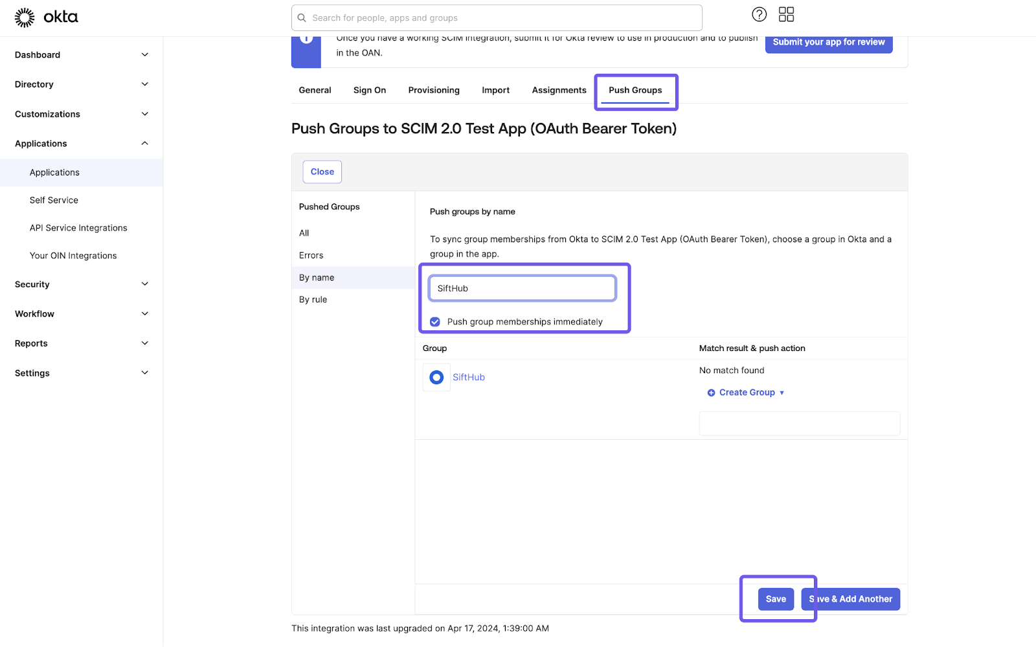Click the search magnifier icon
Image resolution: width=1036 pixels, height=647 pixels.
(x=302, y=18)
